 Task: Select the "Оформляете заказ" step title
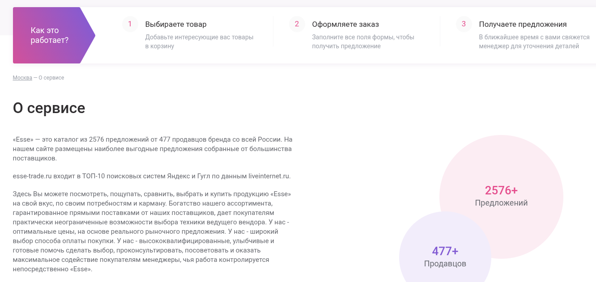345,24
